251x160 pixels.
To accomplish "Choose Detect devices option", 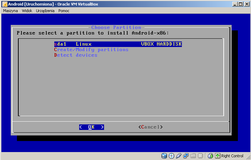I will (76, 55).
